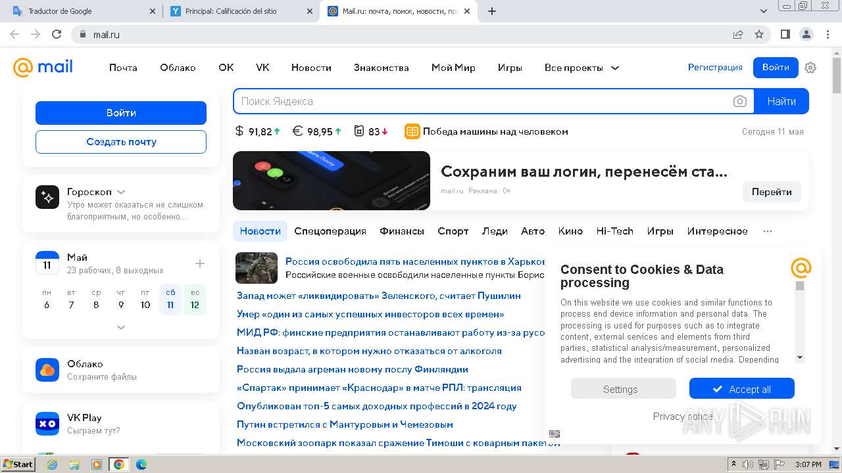Click the blue Войти button in sidebar
The image size is (842, 473).
coord(121,113)
